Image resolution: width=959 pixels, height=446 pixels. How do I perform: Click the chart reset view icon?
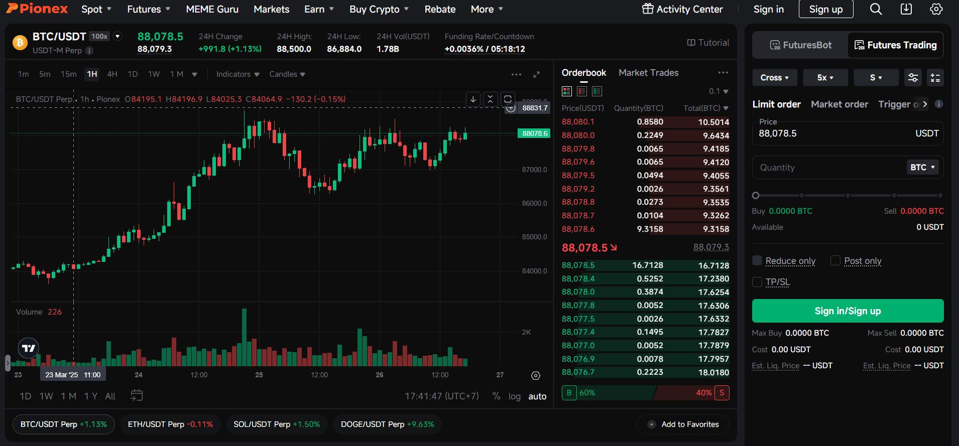[x=508, y=99]
